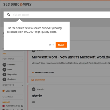Click the aaa description of abcde post
The height and width of the screenshot is (110, 110).
coord(33,102)
